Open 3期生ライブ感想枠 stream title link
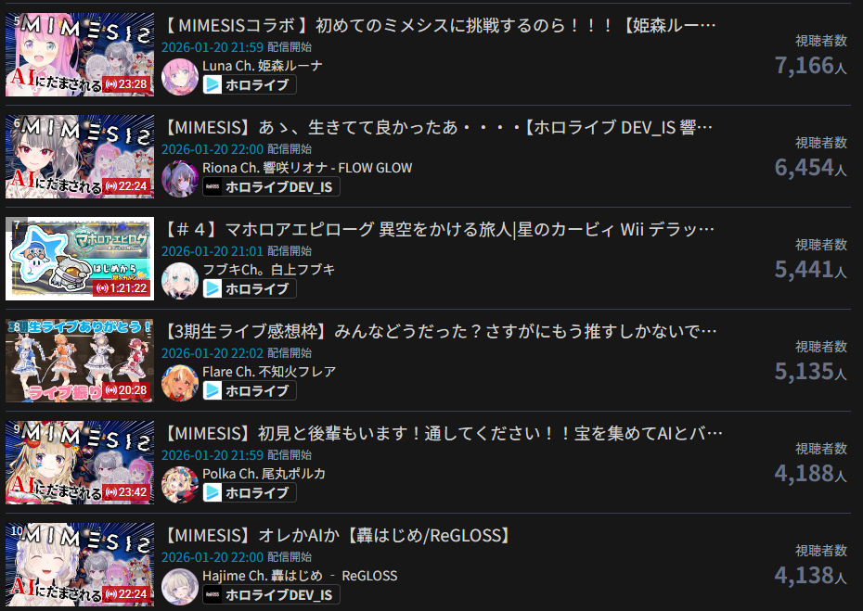863x611 pixels. (440, 332)
